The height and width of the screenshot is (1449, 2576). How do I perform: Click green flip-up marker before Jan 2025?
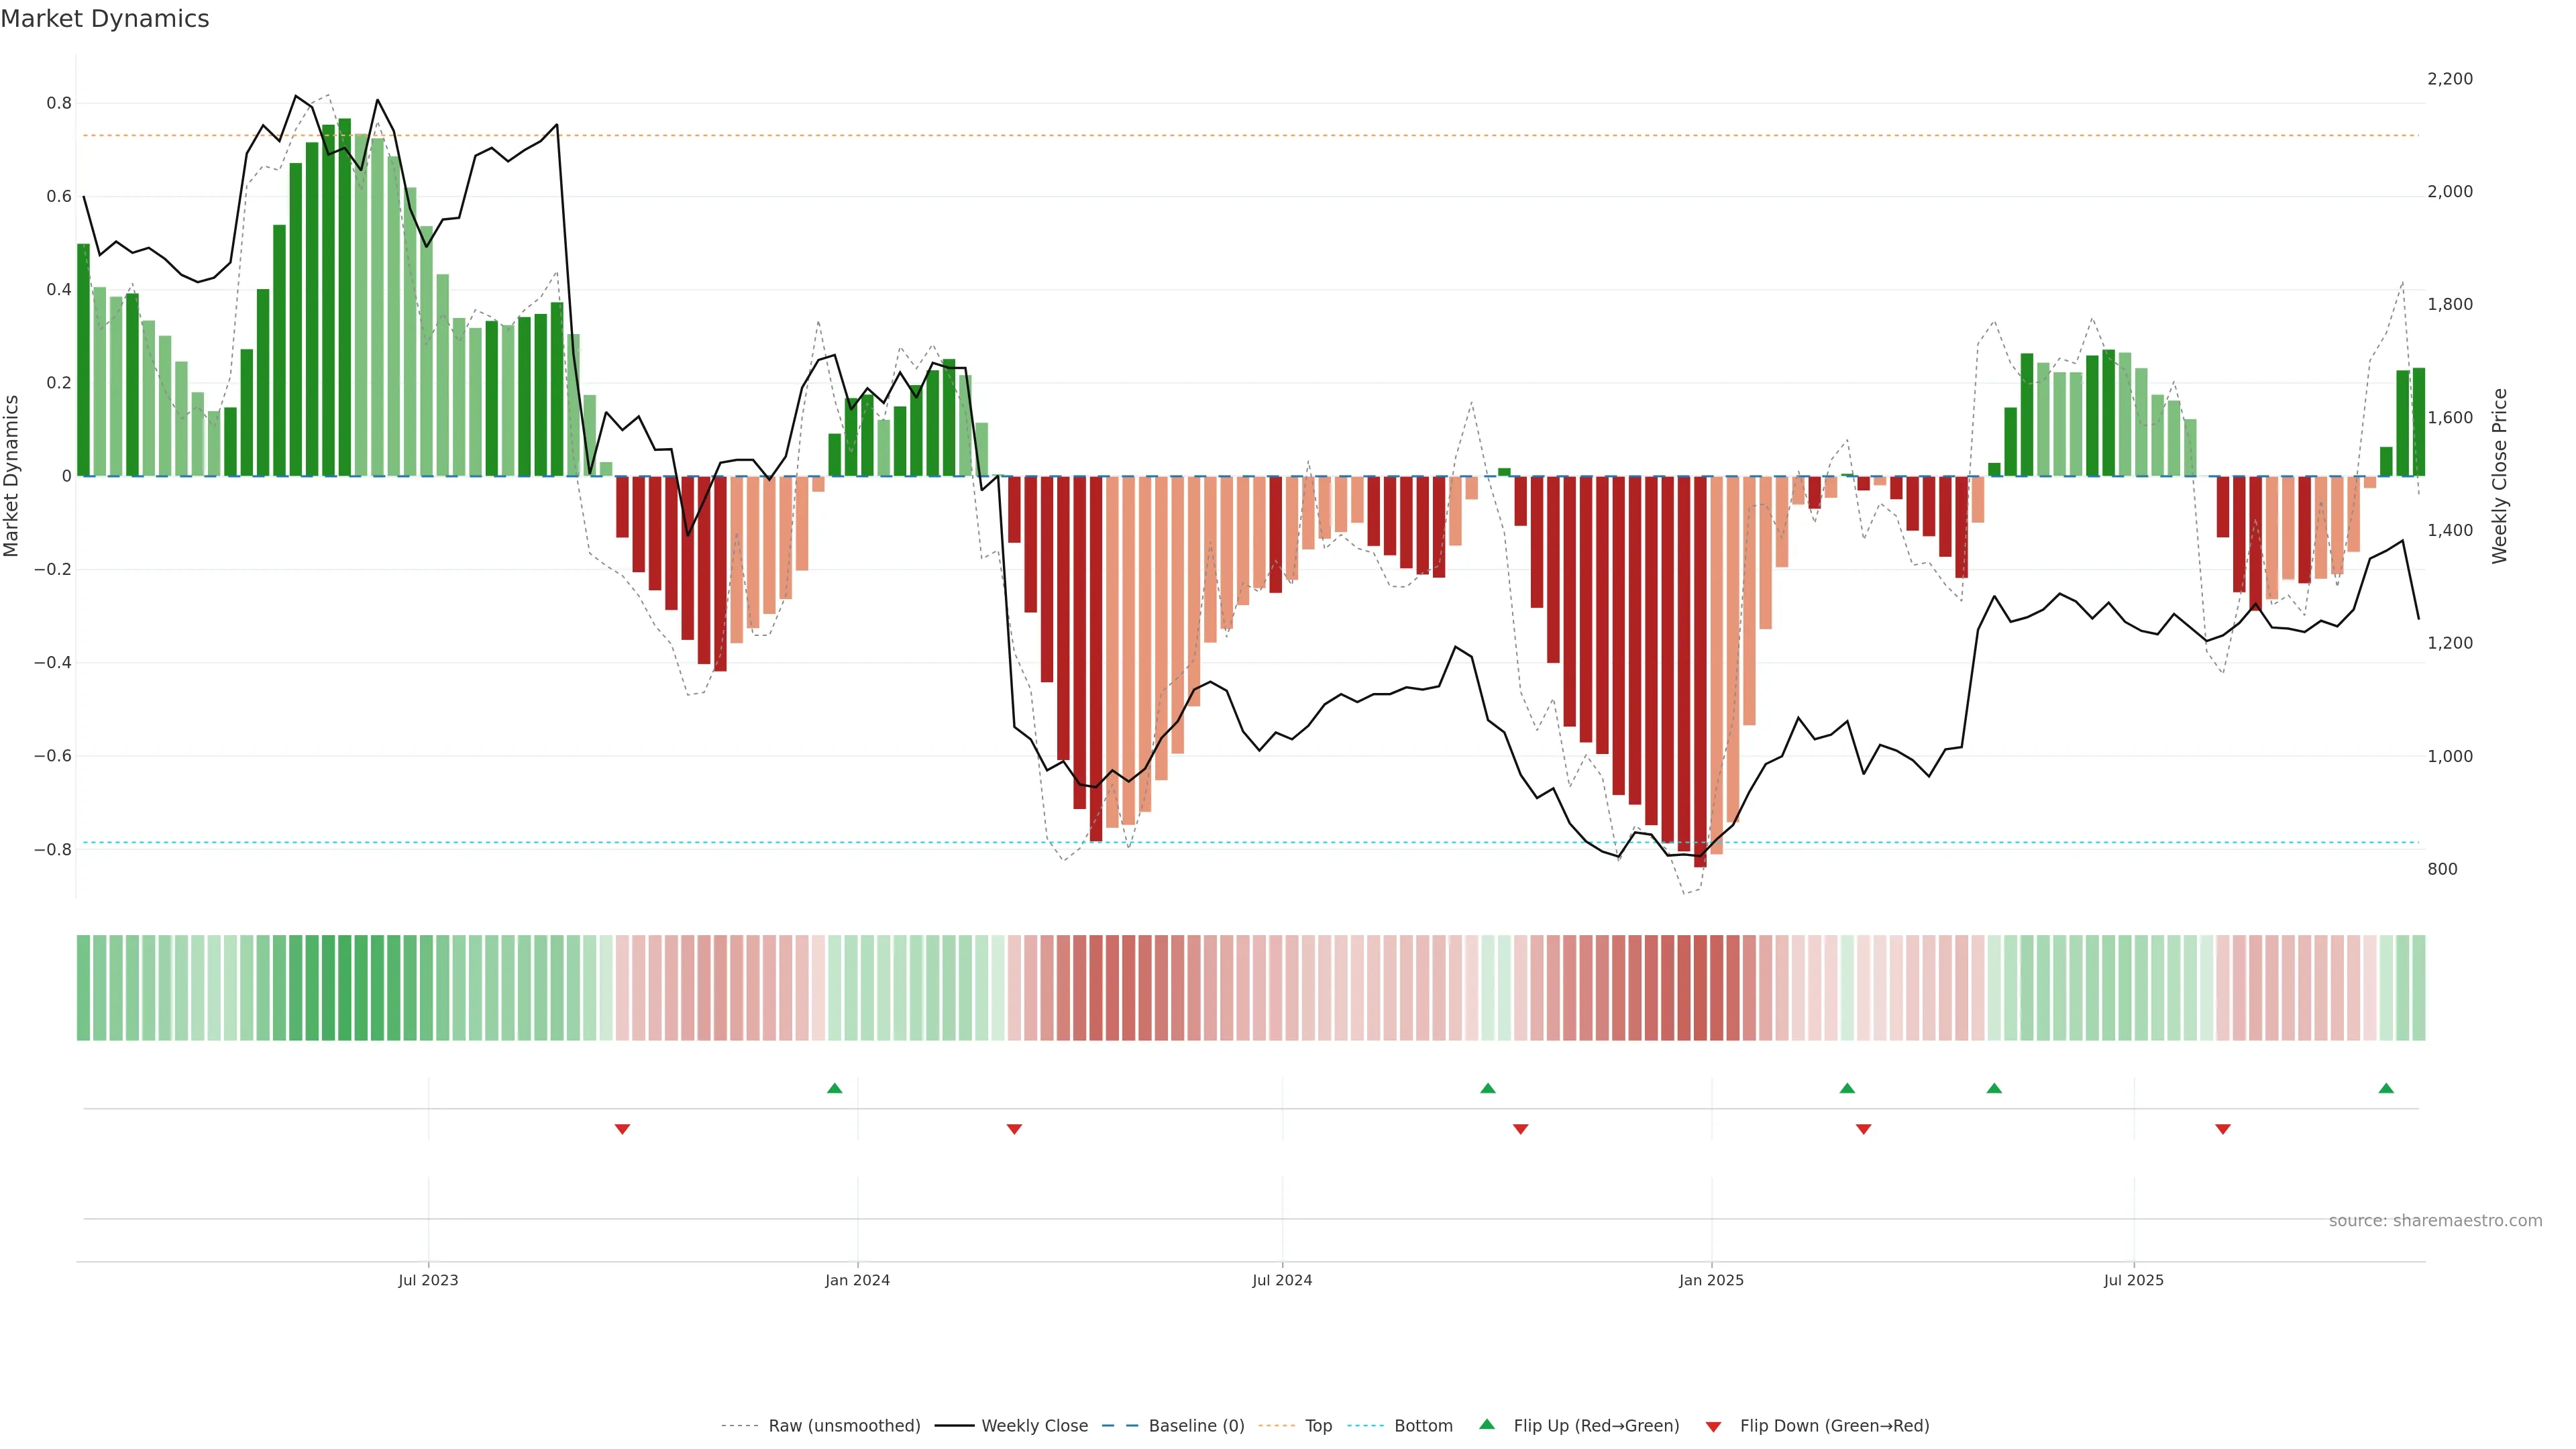(x=1488, y=1088)
